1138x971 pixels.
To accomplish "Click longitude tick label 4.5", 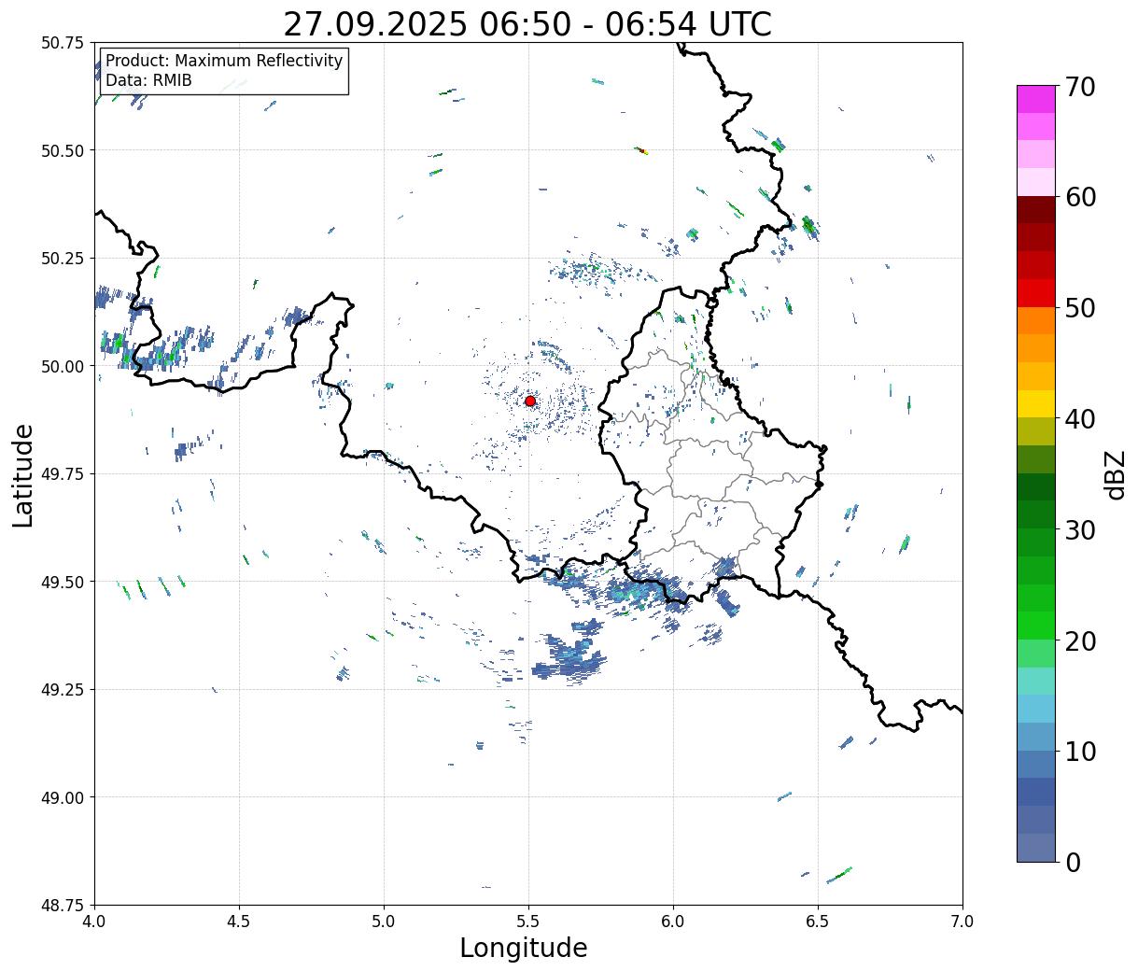I will (x=239, y=922).
